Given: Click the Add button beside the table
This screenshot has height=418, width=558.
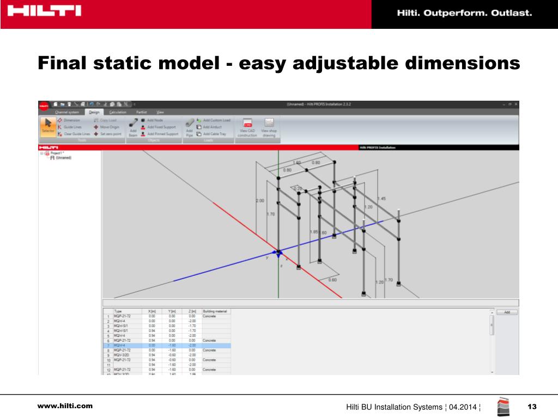Looking at the screenshot, I should (507, 312).
